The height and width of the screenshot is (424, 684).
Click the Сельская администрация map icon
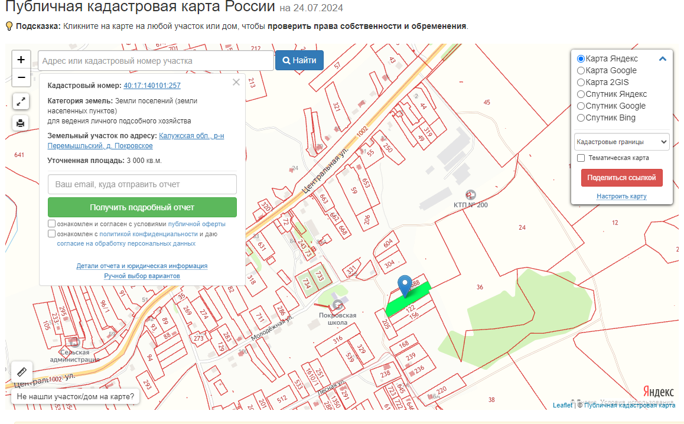click(74, 342)
